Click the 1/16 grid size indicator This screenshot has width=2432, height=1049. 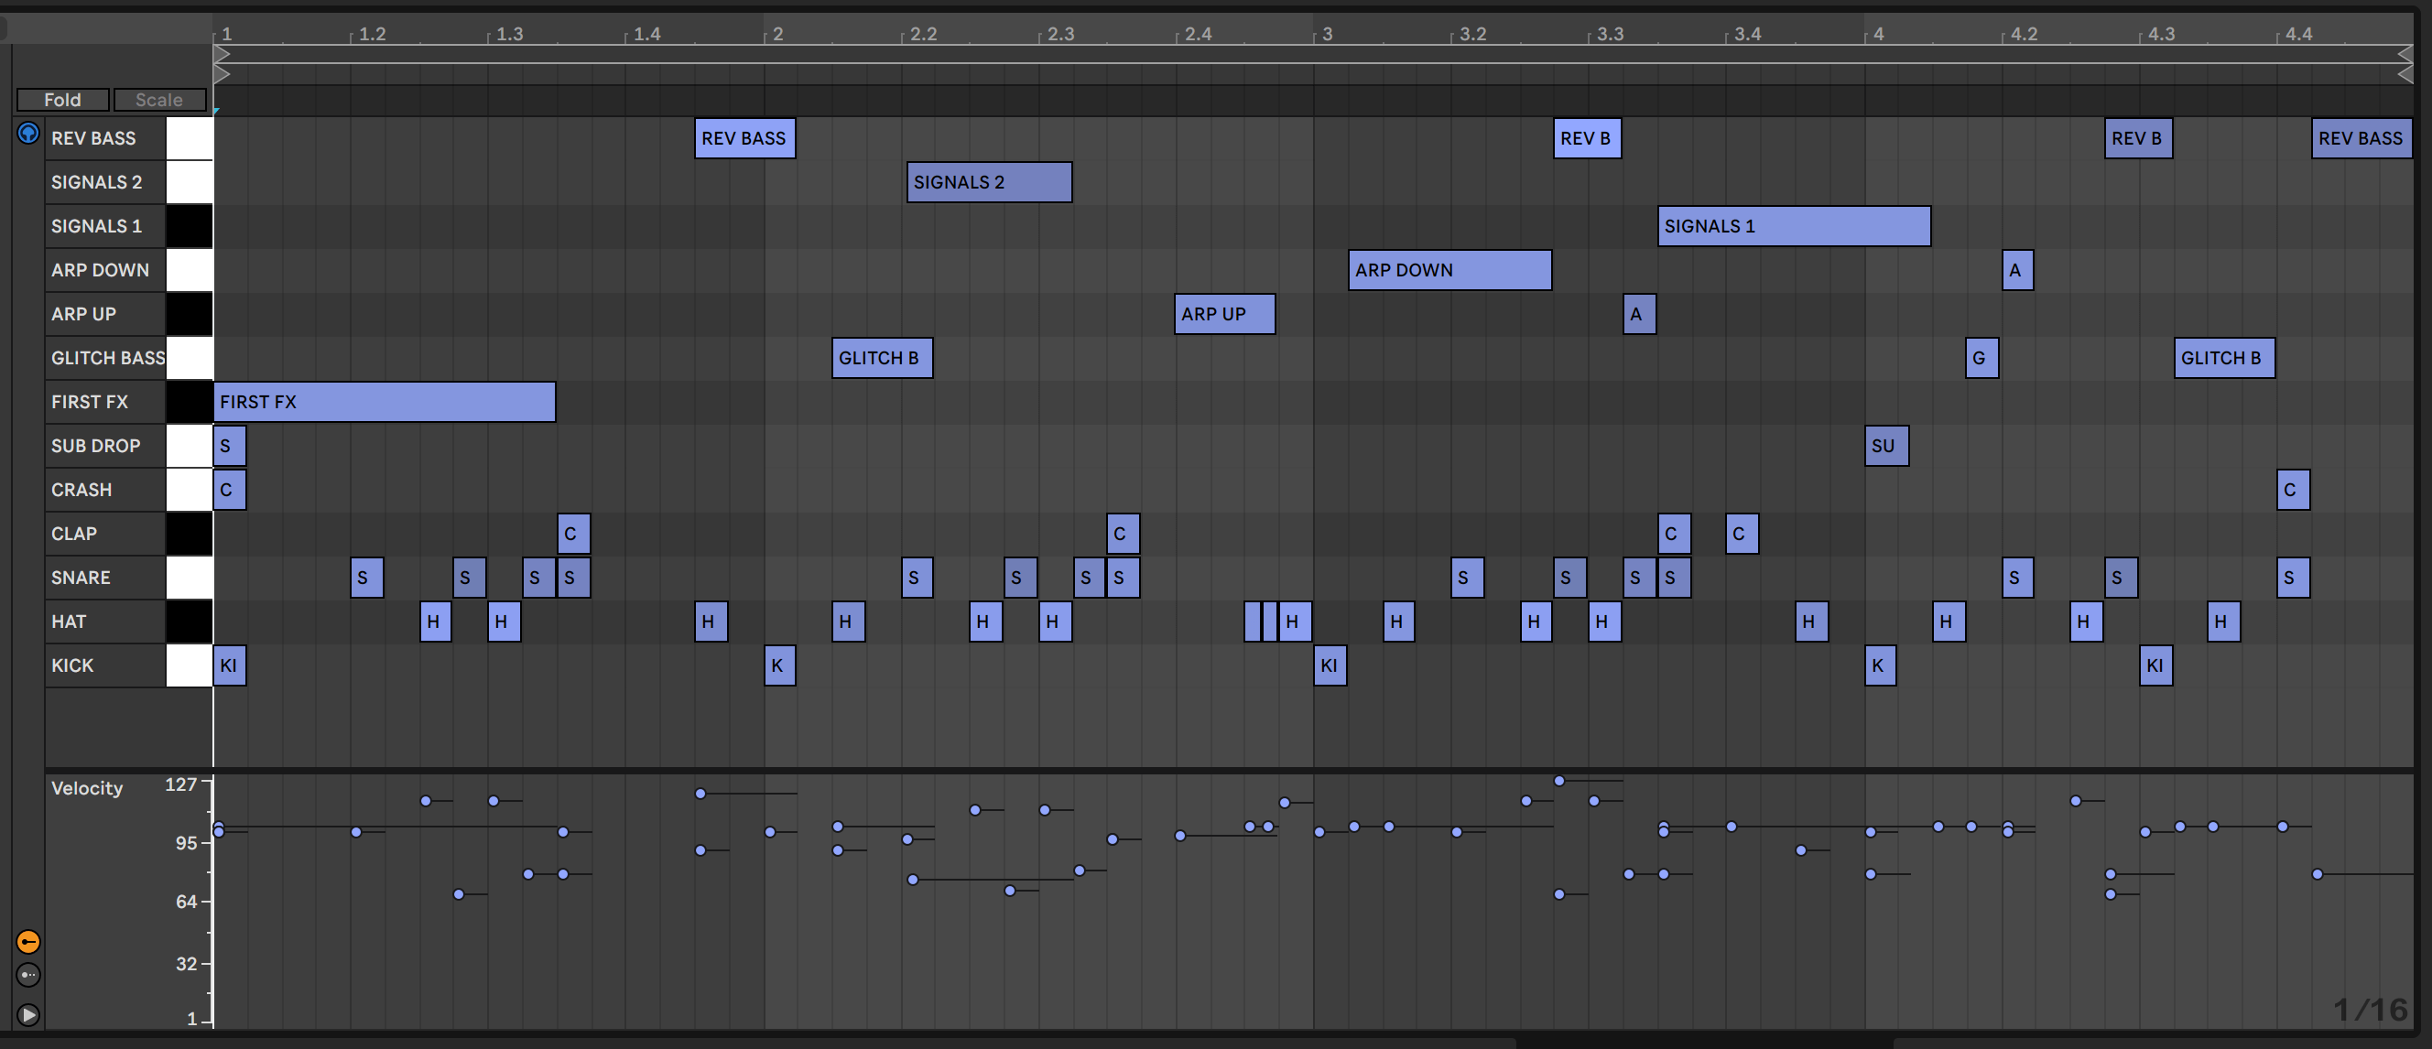(2371, 1010)
